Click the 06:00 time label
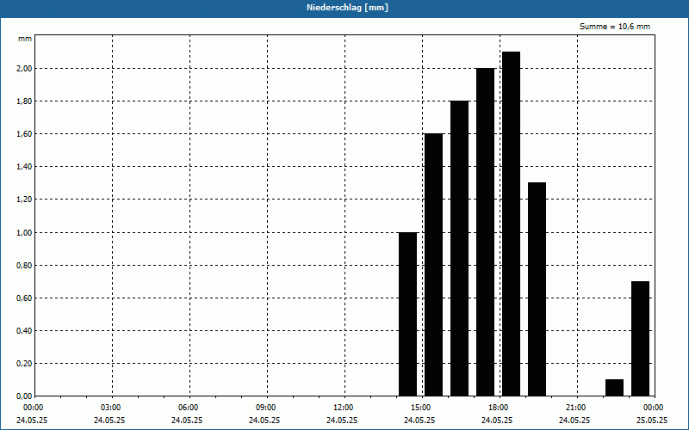Viewport: 689px width, 430px height. pyautogui.click(x=189, y=408)
